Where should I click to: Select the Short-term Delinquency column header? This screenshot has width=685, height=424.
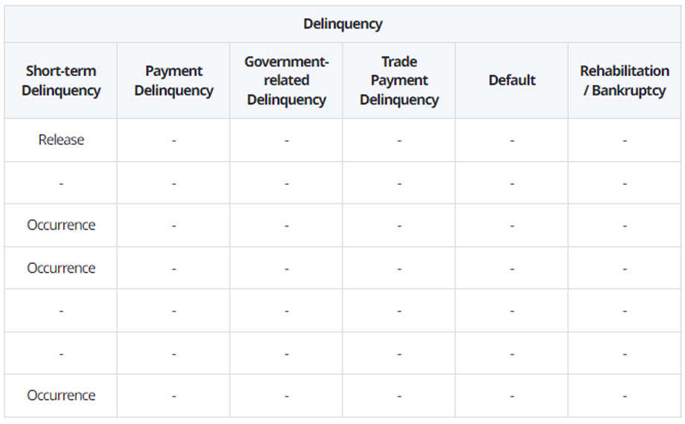(x=61, y=80)
